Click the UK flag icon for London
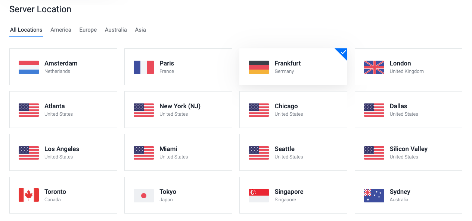 (x=374, y=67)
